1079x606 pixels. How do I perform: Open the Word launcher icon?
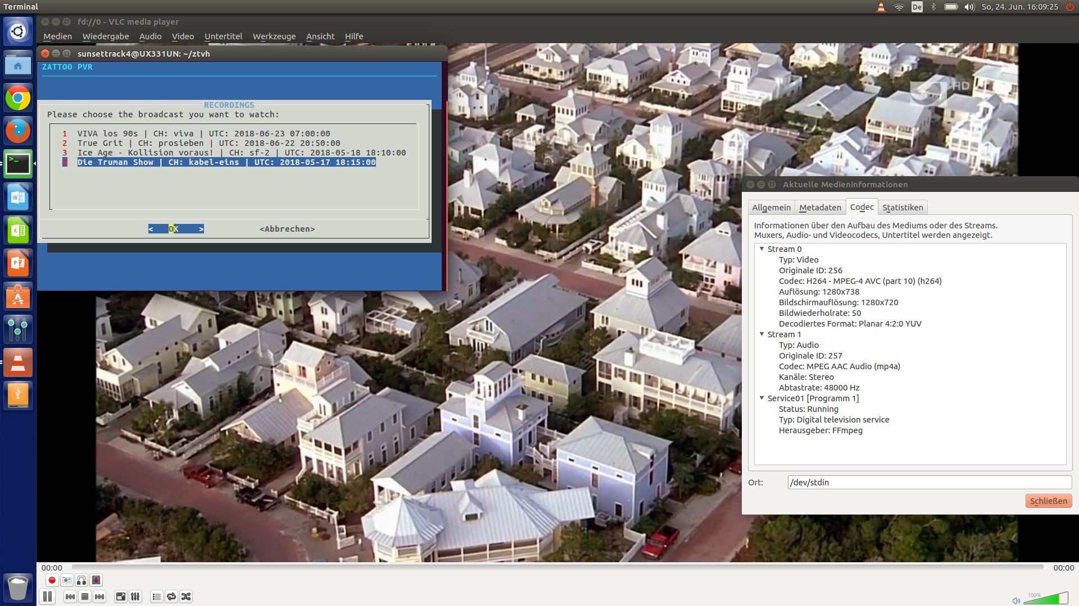click(x=18, y=197)
